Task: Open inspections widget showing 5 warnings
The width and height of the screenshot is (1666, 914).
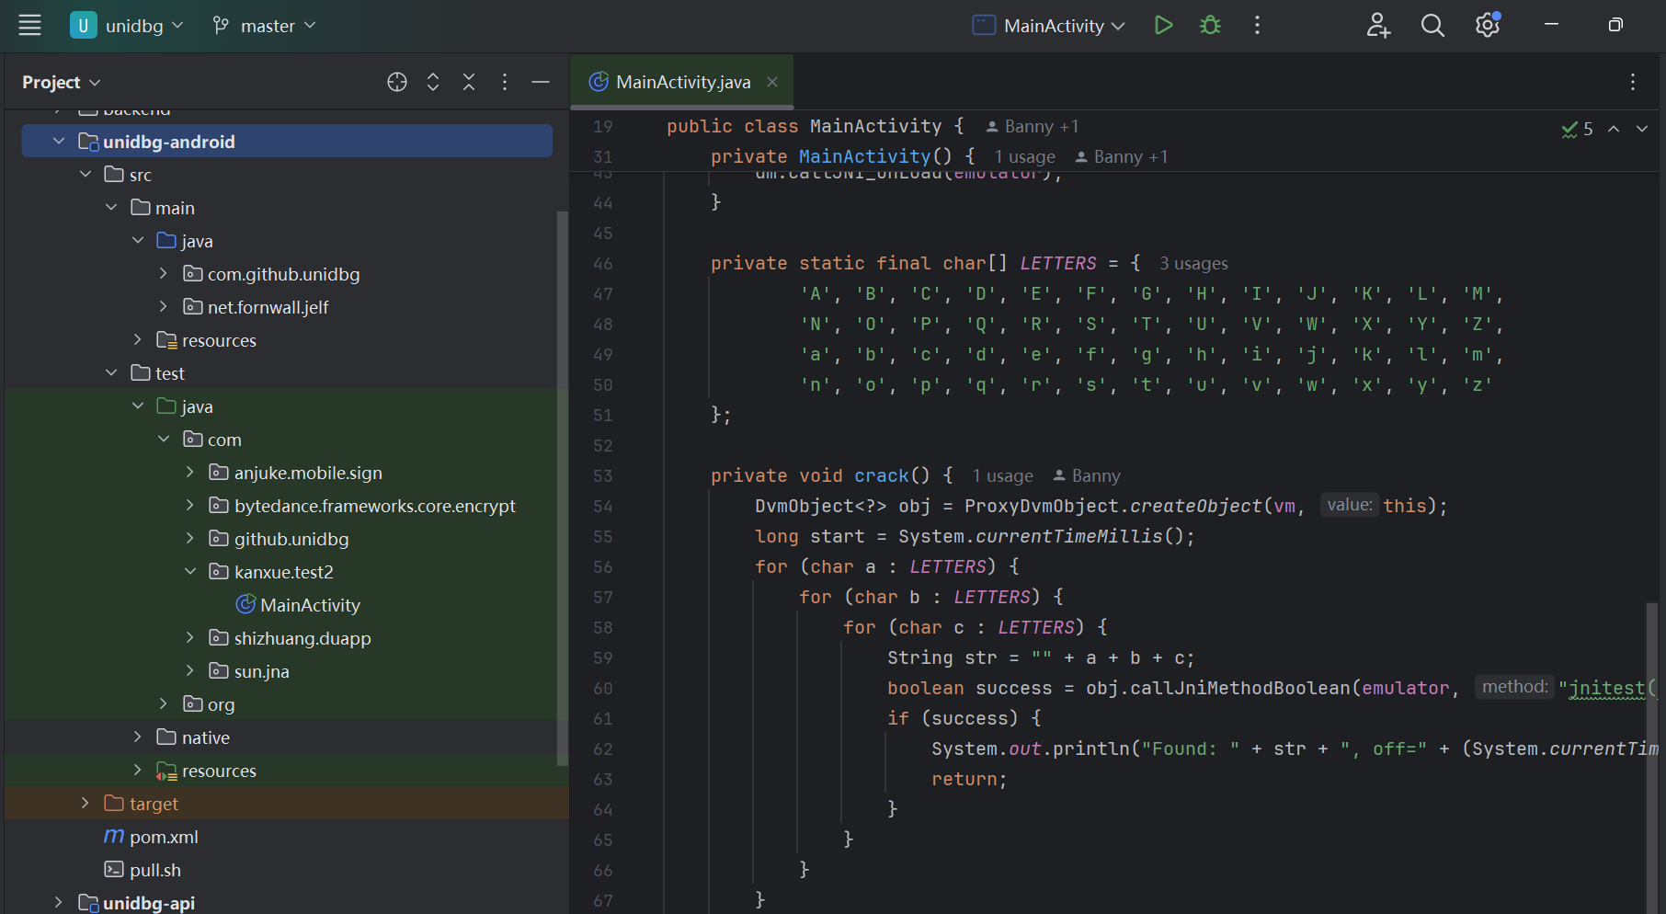Action: tap(1578, 129)
